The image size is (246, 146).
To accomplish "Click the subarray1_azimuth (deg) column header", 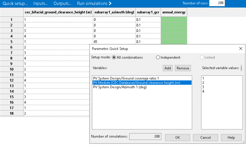I will click(114, 12).
